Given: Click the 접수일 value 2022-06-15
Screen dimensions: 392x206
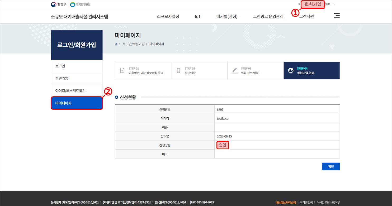Looking at the screenshot, I should click(224, 136).
